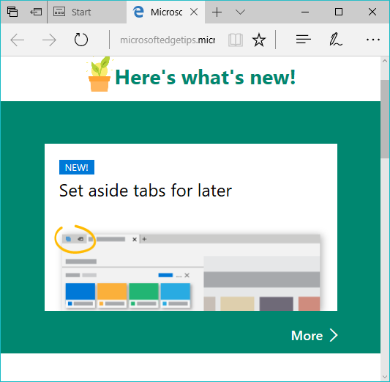Switch to the Start tab
The height and width of the screenshot is (382, 390).
87,12
